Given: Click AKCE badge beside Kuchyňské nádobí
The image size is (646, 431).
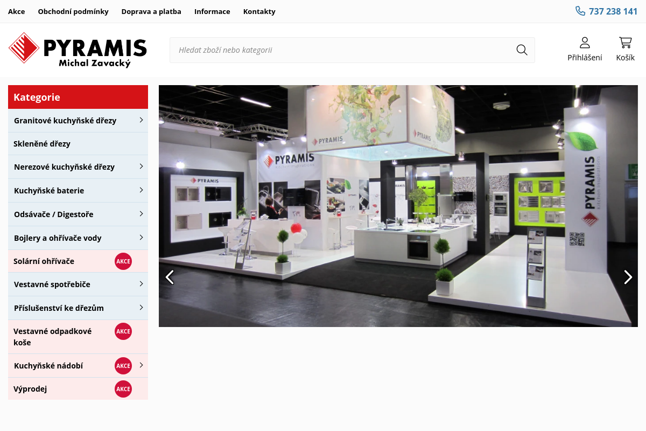Looking at the screenshot, I should pos(123,366).
